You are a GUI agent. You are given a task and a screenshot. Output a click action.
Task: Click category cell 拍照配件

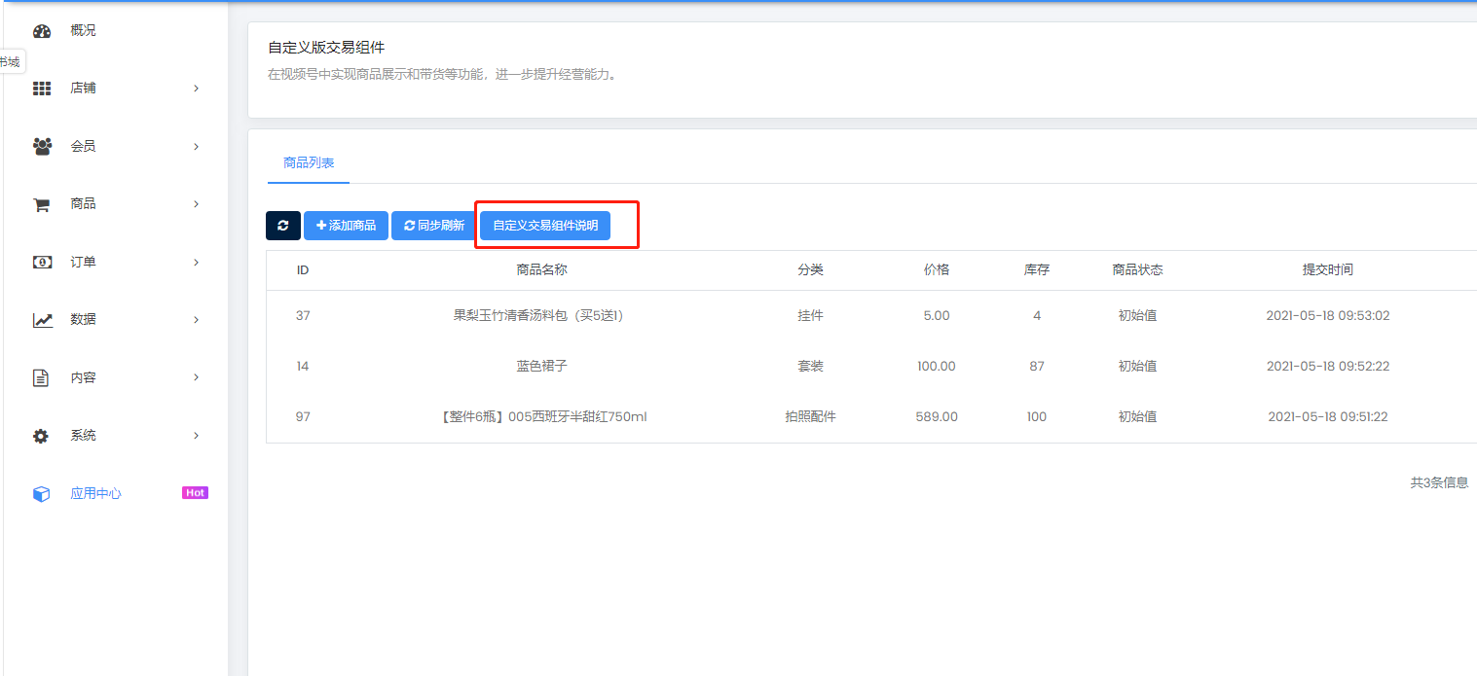tap(810, 417)
